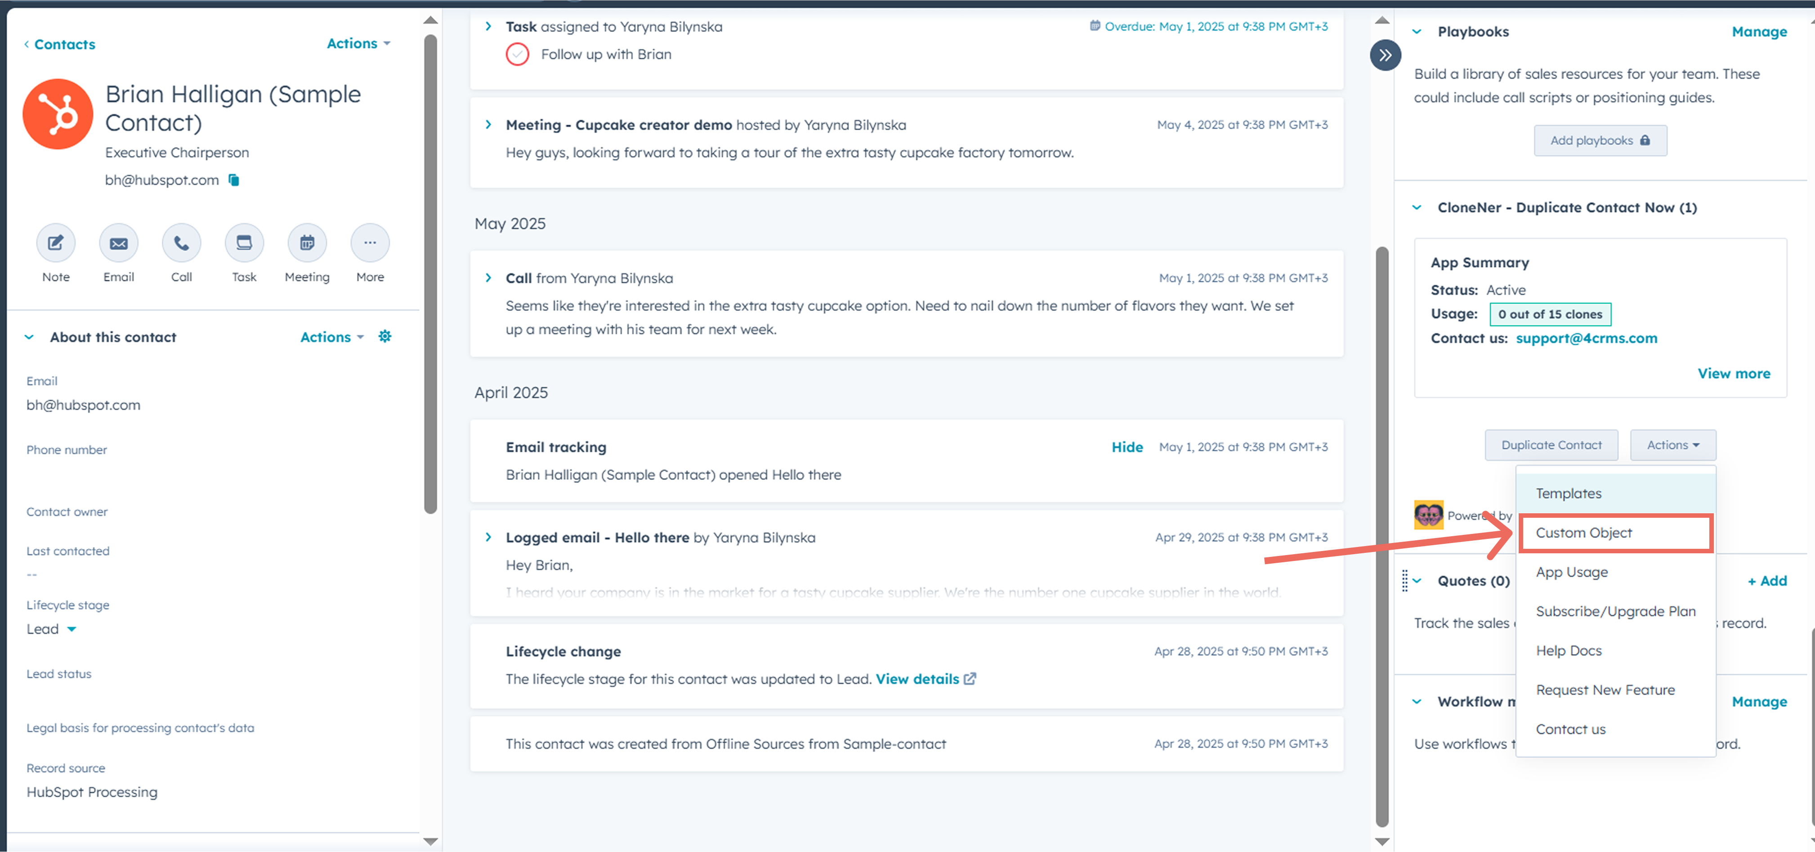Click the Call phone icon
The image size is (1815, 852).
[x=181, y=243]
